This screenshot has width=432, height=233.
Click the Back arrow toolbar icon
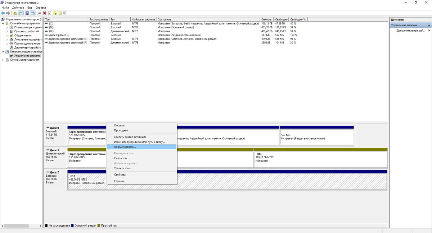(x=3, y=13)
